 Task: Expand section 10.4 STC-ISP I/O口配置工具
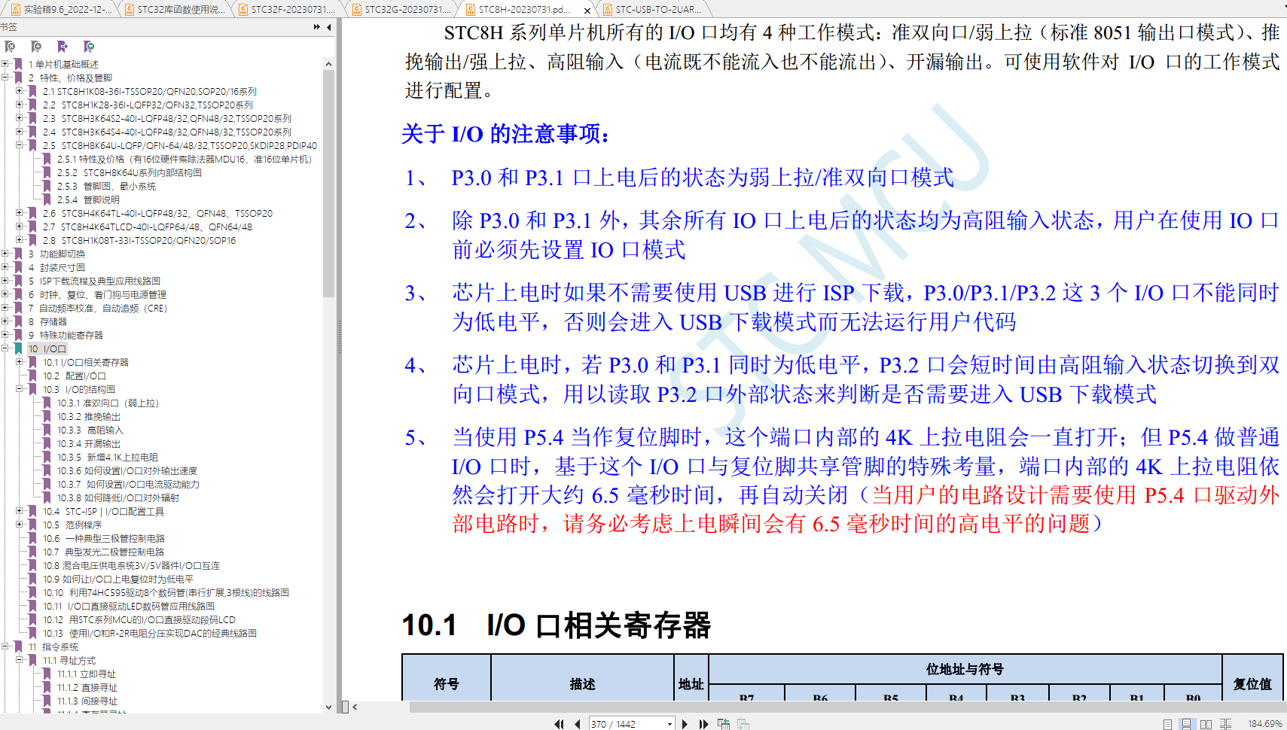pyautogui.click(x=20, y=511)
